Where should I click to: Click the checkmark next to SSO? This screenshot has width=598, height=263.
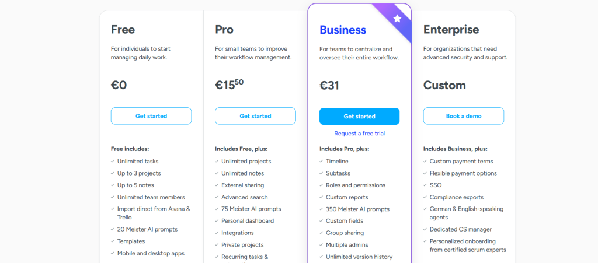point(425,185)
